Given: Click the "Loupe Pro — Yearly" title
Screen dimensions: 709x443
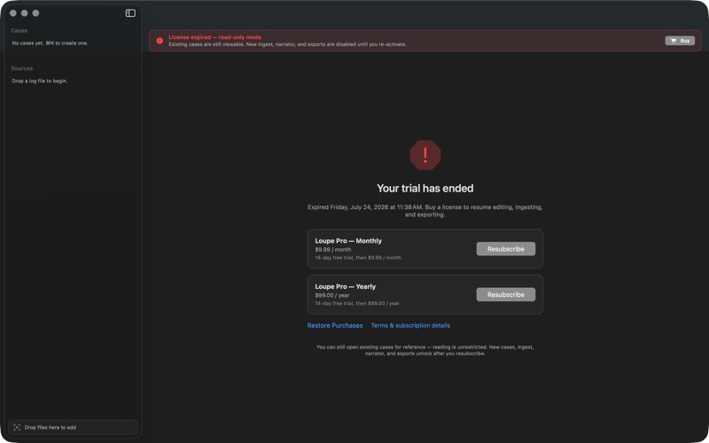Looking at the screenshot, I should pyautogui.click(x=345, y=286).
